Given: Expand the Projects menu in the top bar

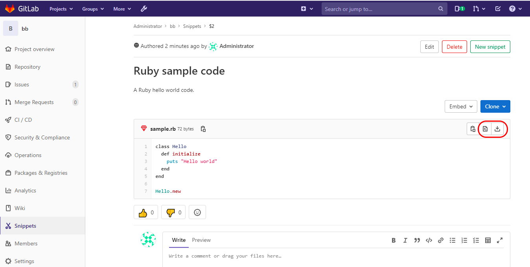Looking at the screenshot, I should [61, 9].
